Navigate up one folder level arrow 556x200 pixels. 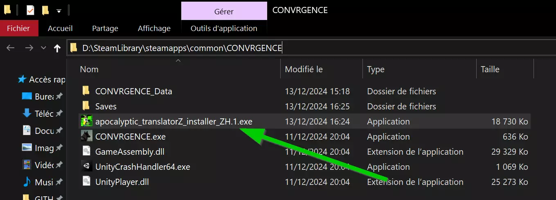tap(57, 48)
